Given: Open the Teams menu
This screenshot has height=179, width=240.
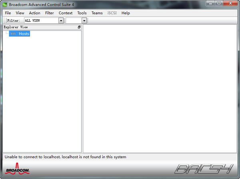Looking at the screenshot, I should pos(97,13).
